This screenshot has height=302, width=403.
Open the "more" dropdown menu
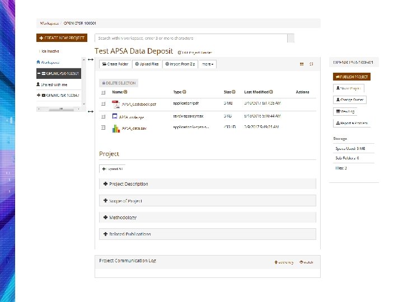[x=208, y=64]
